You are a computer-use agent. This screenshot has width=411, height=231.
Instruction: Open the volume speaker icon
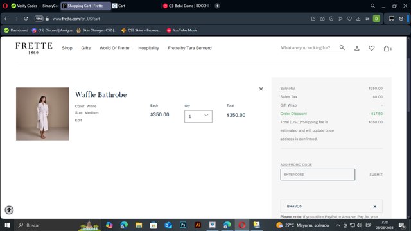coord(360,225)
